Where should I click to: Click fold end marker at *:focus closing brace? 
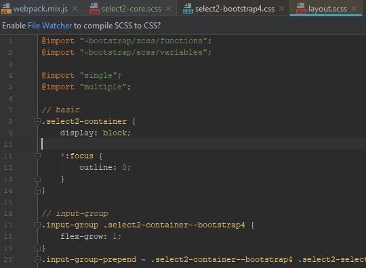click(37, 179)
